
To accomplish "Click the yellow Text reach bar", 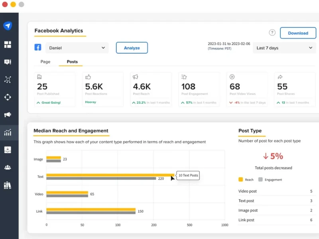I will [x=110, y=175].
